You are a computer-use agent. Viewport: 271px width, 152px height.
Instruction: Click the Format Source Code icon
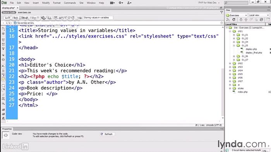3,118
